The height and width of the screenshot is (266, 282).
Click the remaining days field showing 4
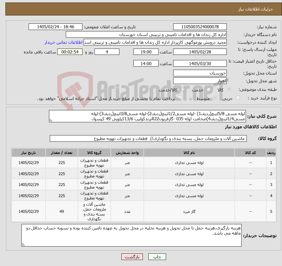click(x=107, y=52)
